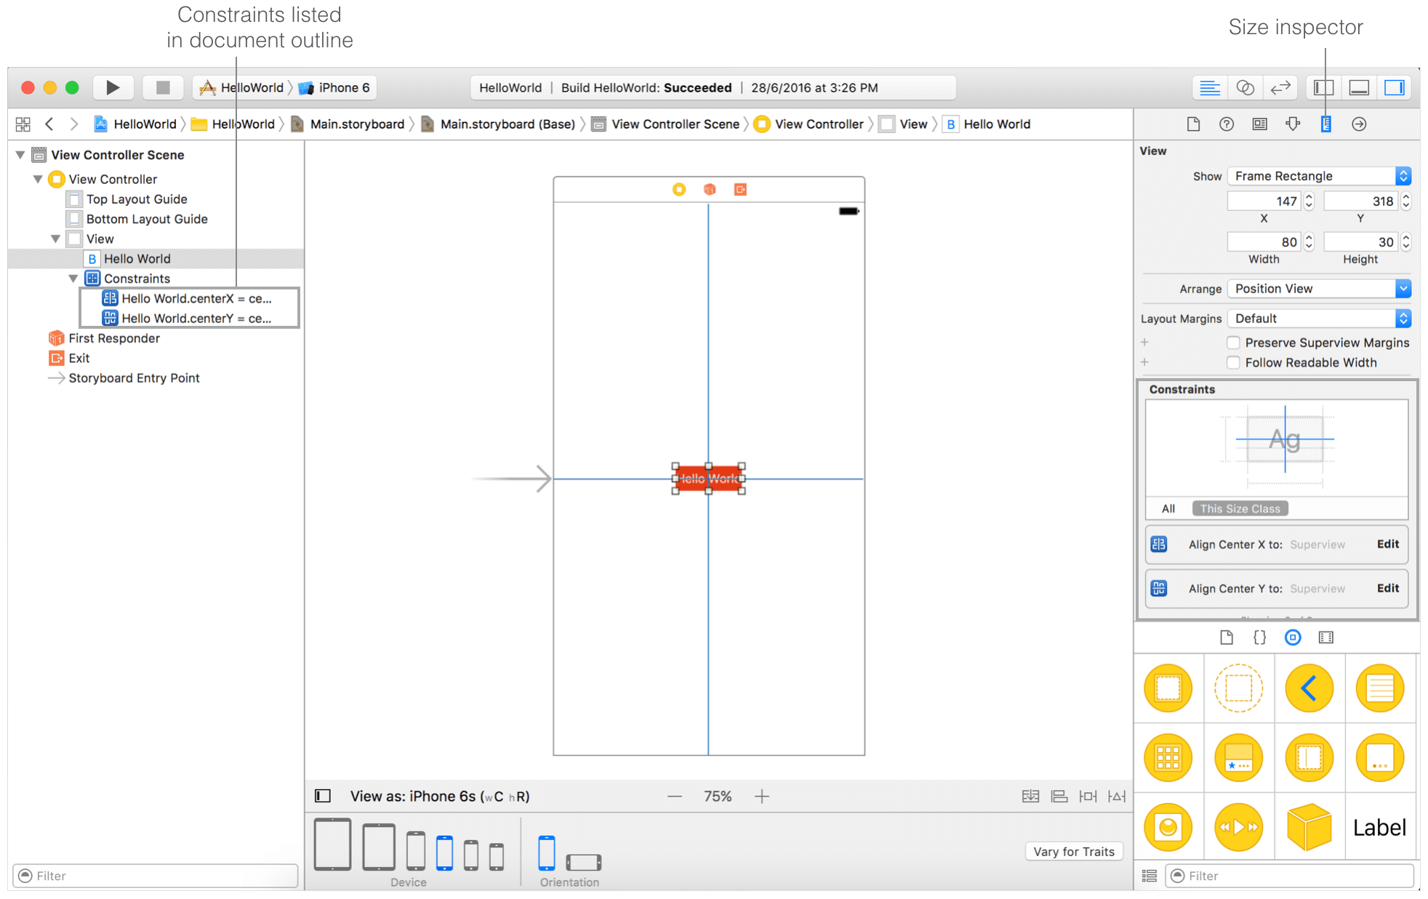Click the Vary for Traits button

pyautogui.click(x=1073, y=851)
